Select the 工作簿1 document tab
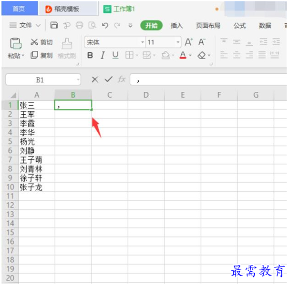Viewport: 289px width, 286px height. pyautogui.click(x=119, y=9)
